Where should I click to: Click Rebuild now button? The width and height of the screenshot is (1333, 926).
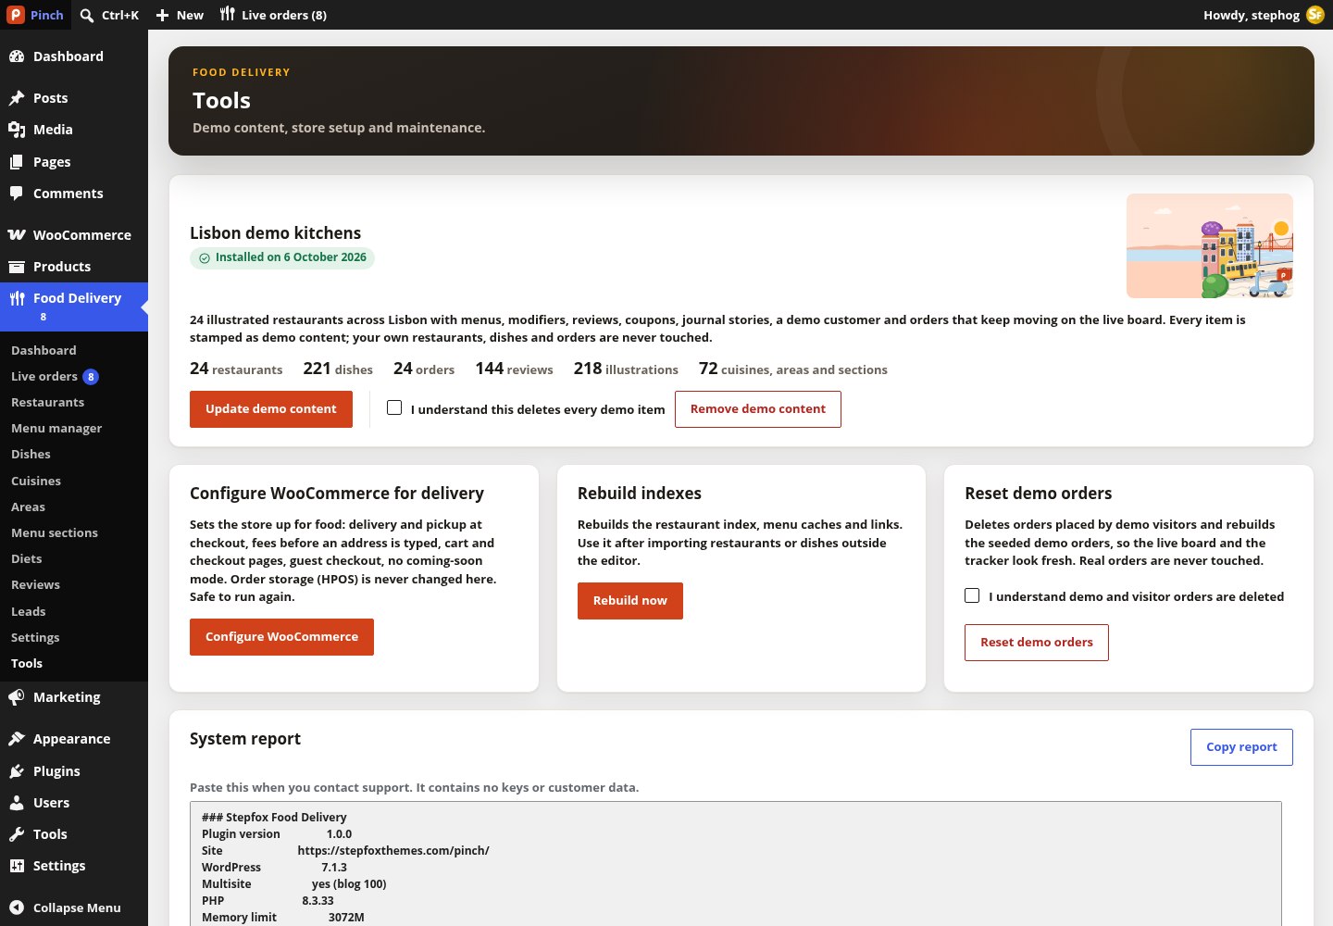[630, 601]
